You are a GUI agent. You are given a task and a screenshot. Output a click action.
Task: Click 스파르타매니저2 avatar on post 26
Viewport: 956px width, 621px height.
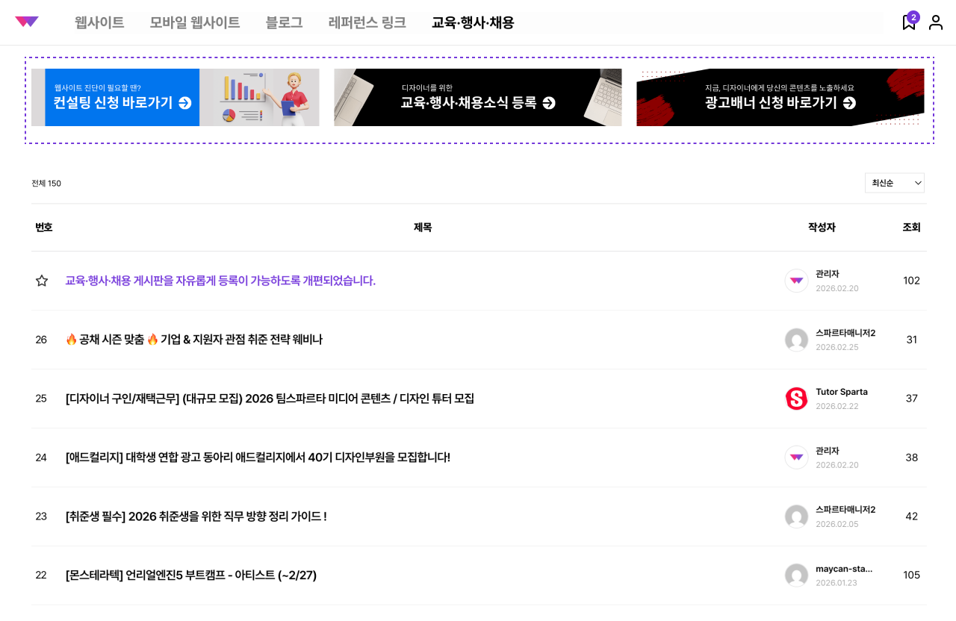coord(796,340)
